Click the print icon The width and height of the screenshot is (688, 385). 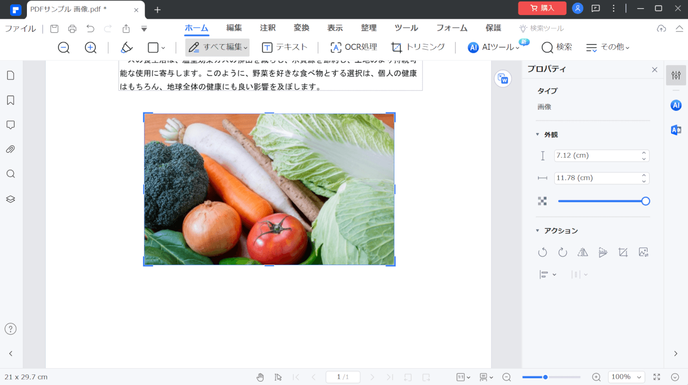[x=72, y=28]
